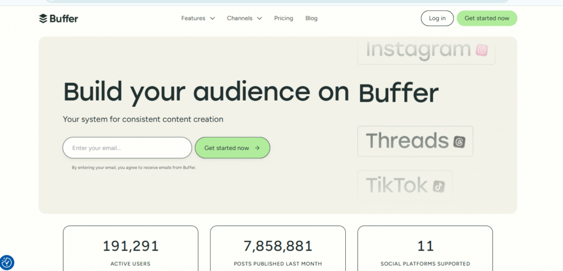Click Get started now button beside email field
This screenshot has height=271, width=563.
tap(233, 148)
